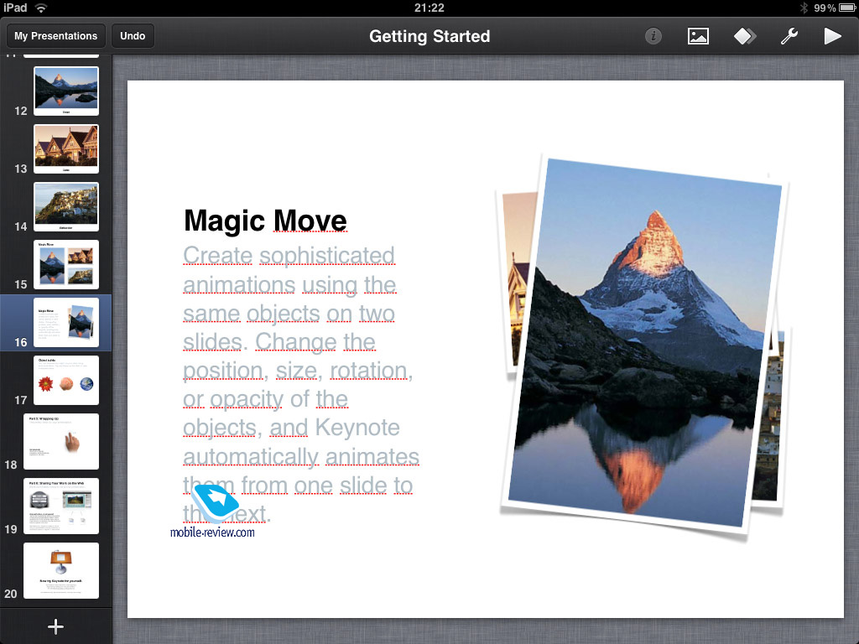This screenshot has width=859, height=644.
Task: Tap the My Presentations button
Action: (x=55, y=36)
